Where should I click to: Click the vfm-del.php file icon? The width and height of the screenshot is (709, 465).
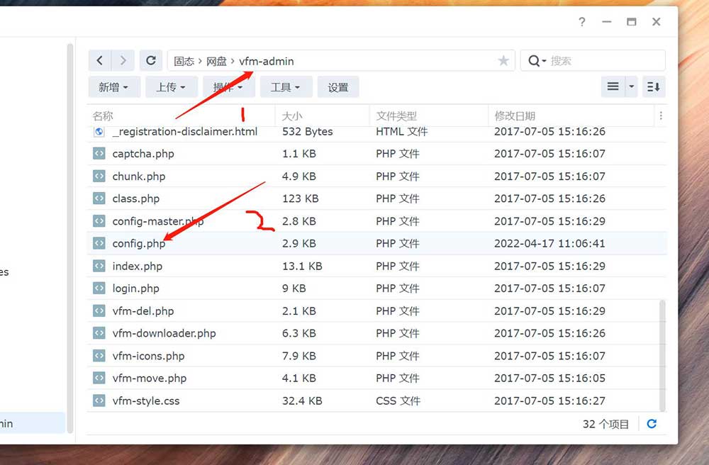[x=99, y=311]
